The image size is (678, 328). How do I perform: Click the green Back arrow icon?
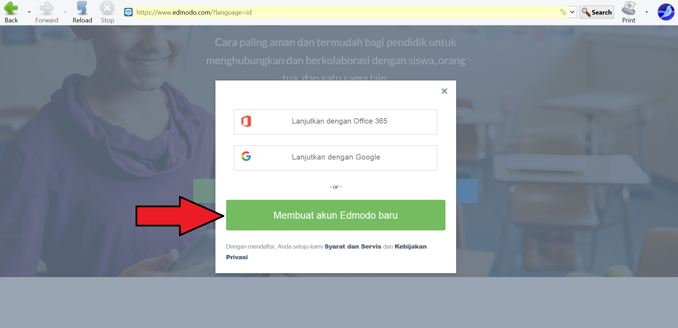click(11, 9)
